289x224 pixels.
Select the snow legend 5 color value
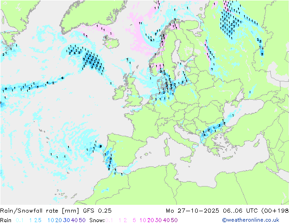click(134, 220)
